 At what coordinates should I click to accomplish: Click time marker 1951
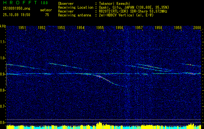[22, 28]
